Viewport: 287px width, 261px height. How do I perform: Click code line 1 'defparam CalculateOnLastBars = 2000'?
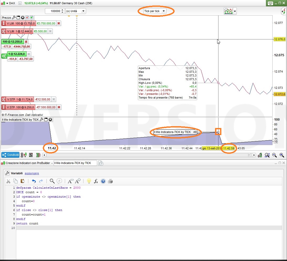[x=48, y=188]
